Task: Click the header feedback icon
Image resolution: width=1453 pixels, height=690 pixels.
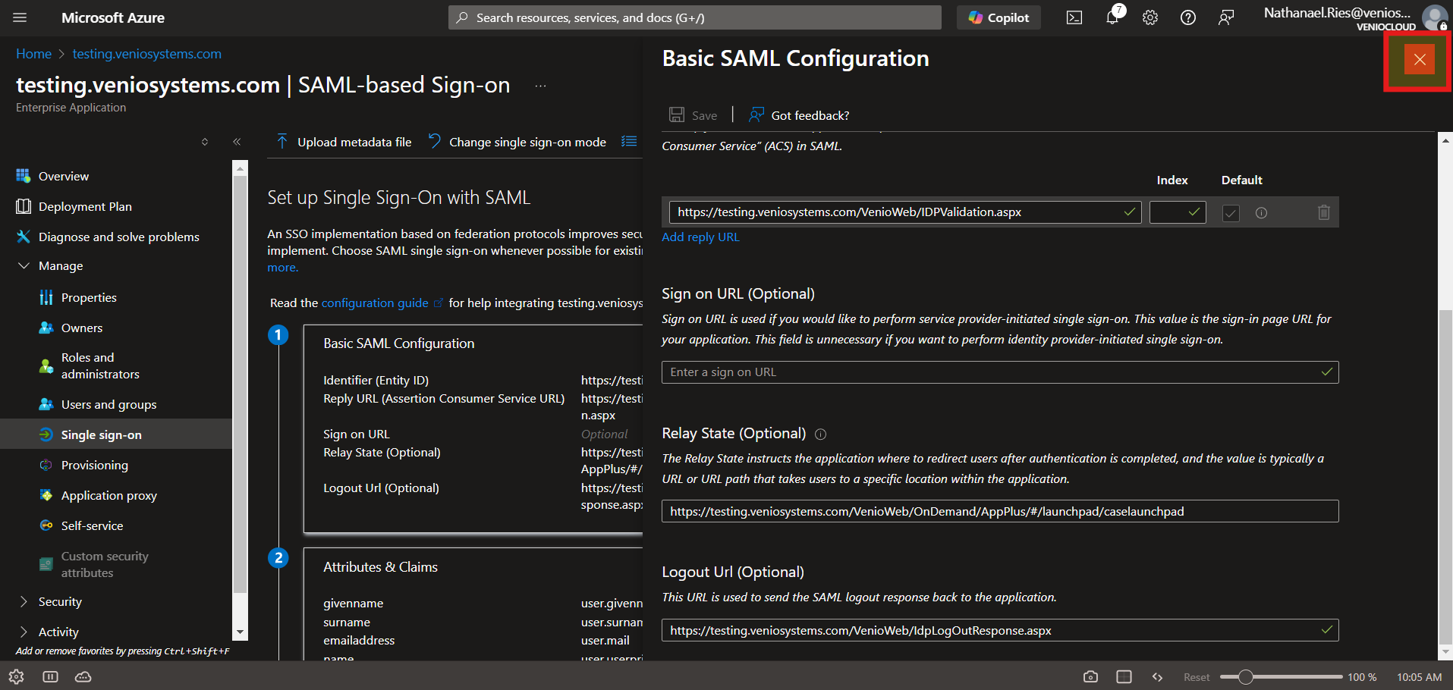Action: [x=1226, y=17]
